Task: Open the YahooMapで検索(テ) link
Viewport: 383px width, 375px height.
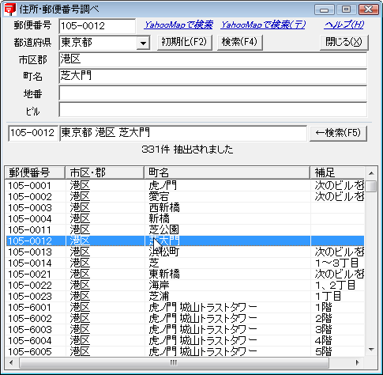Action: coord(263,25)
